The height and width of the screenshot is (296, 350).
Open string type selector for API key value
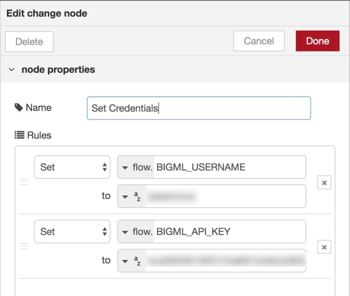(x=131, y=261)
